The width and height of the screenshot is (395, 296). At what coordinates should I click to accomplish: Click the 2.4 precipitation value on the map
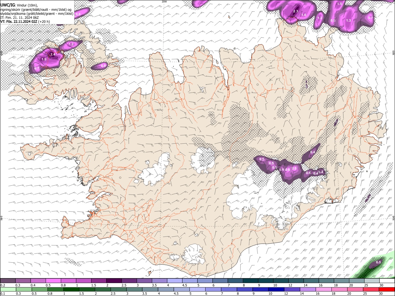[x=53, y=55]
